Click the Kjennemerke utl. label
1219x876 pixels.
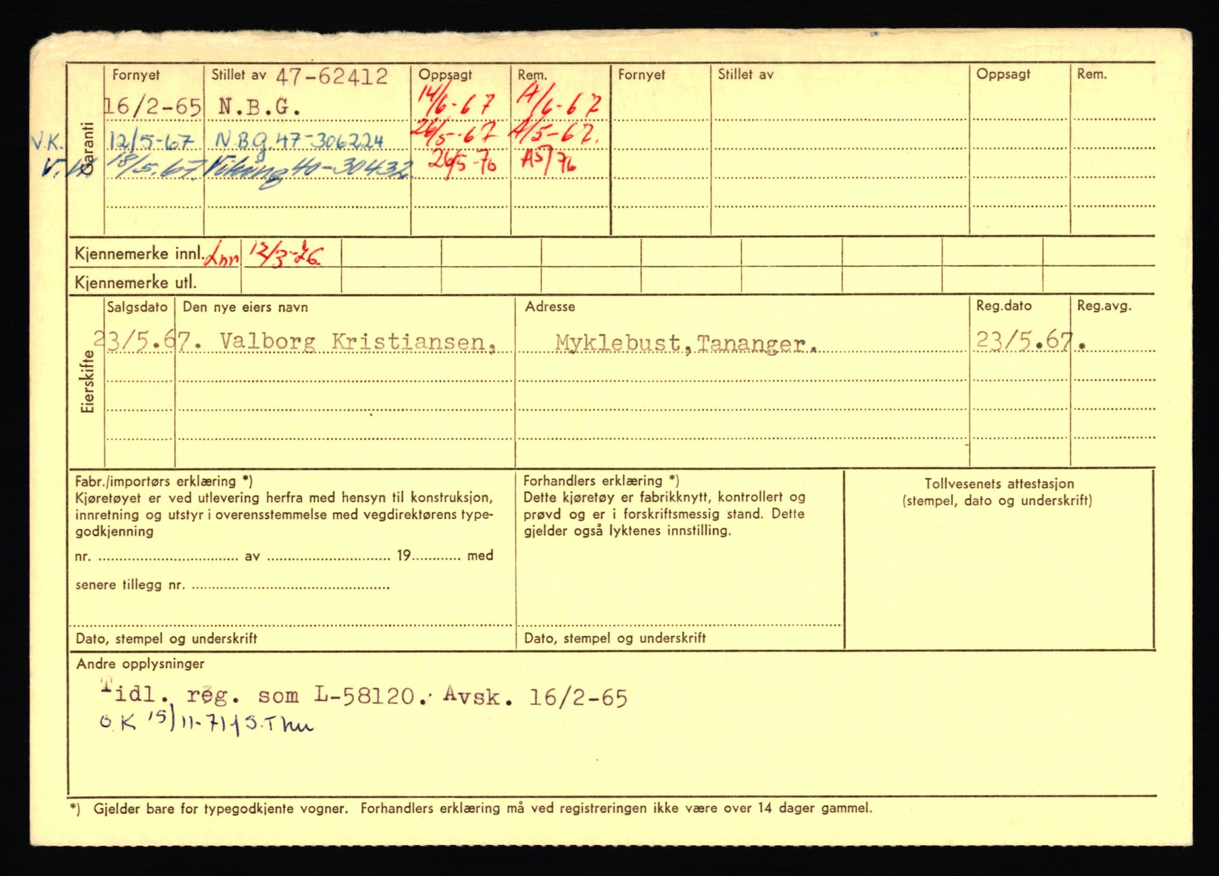135,282
